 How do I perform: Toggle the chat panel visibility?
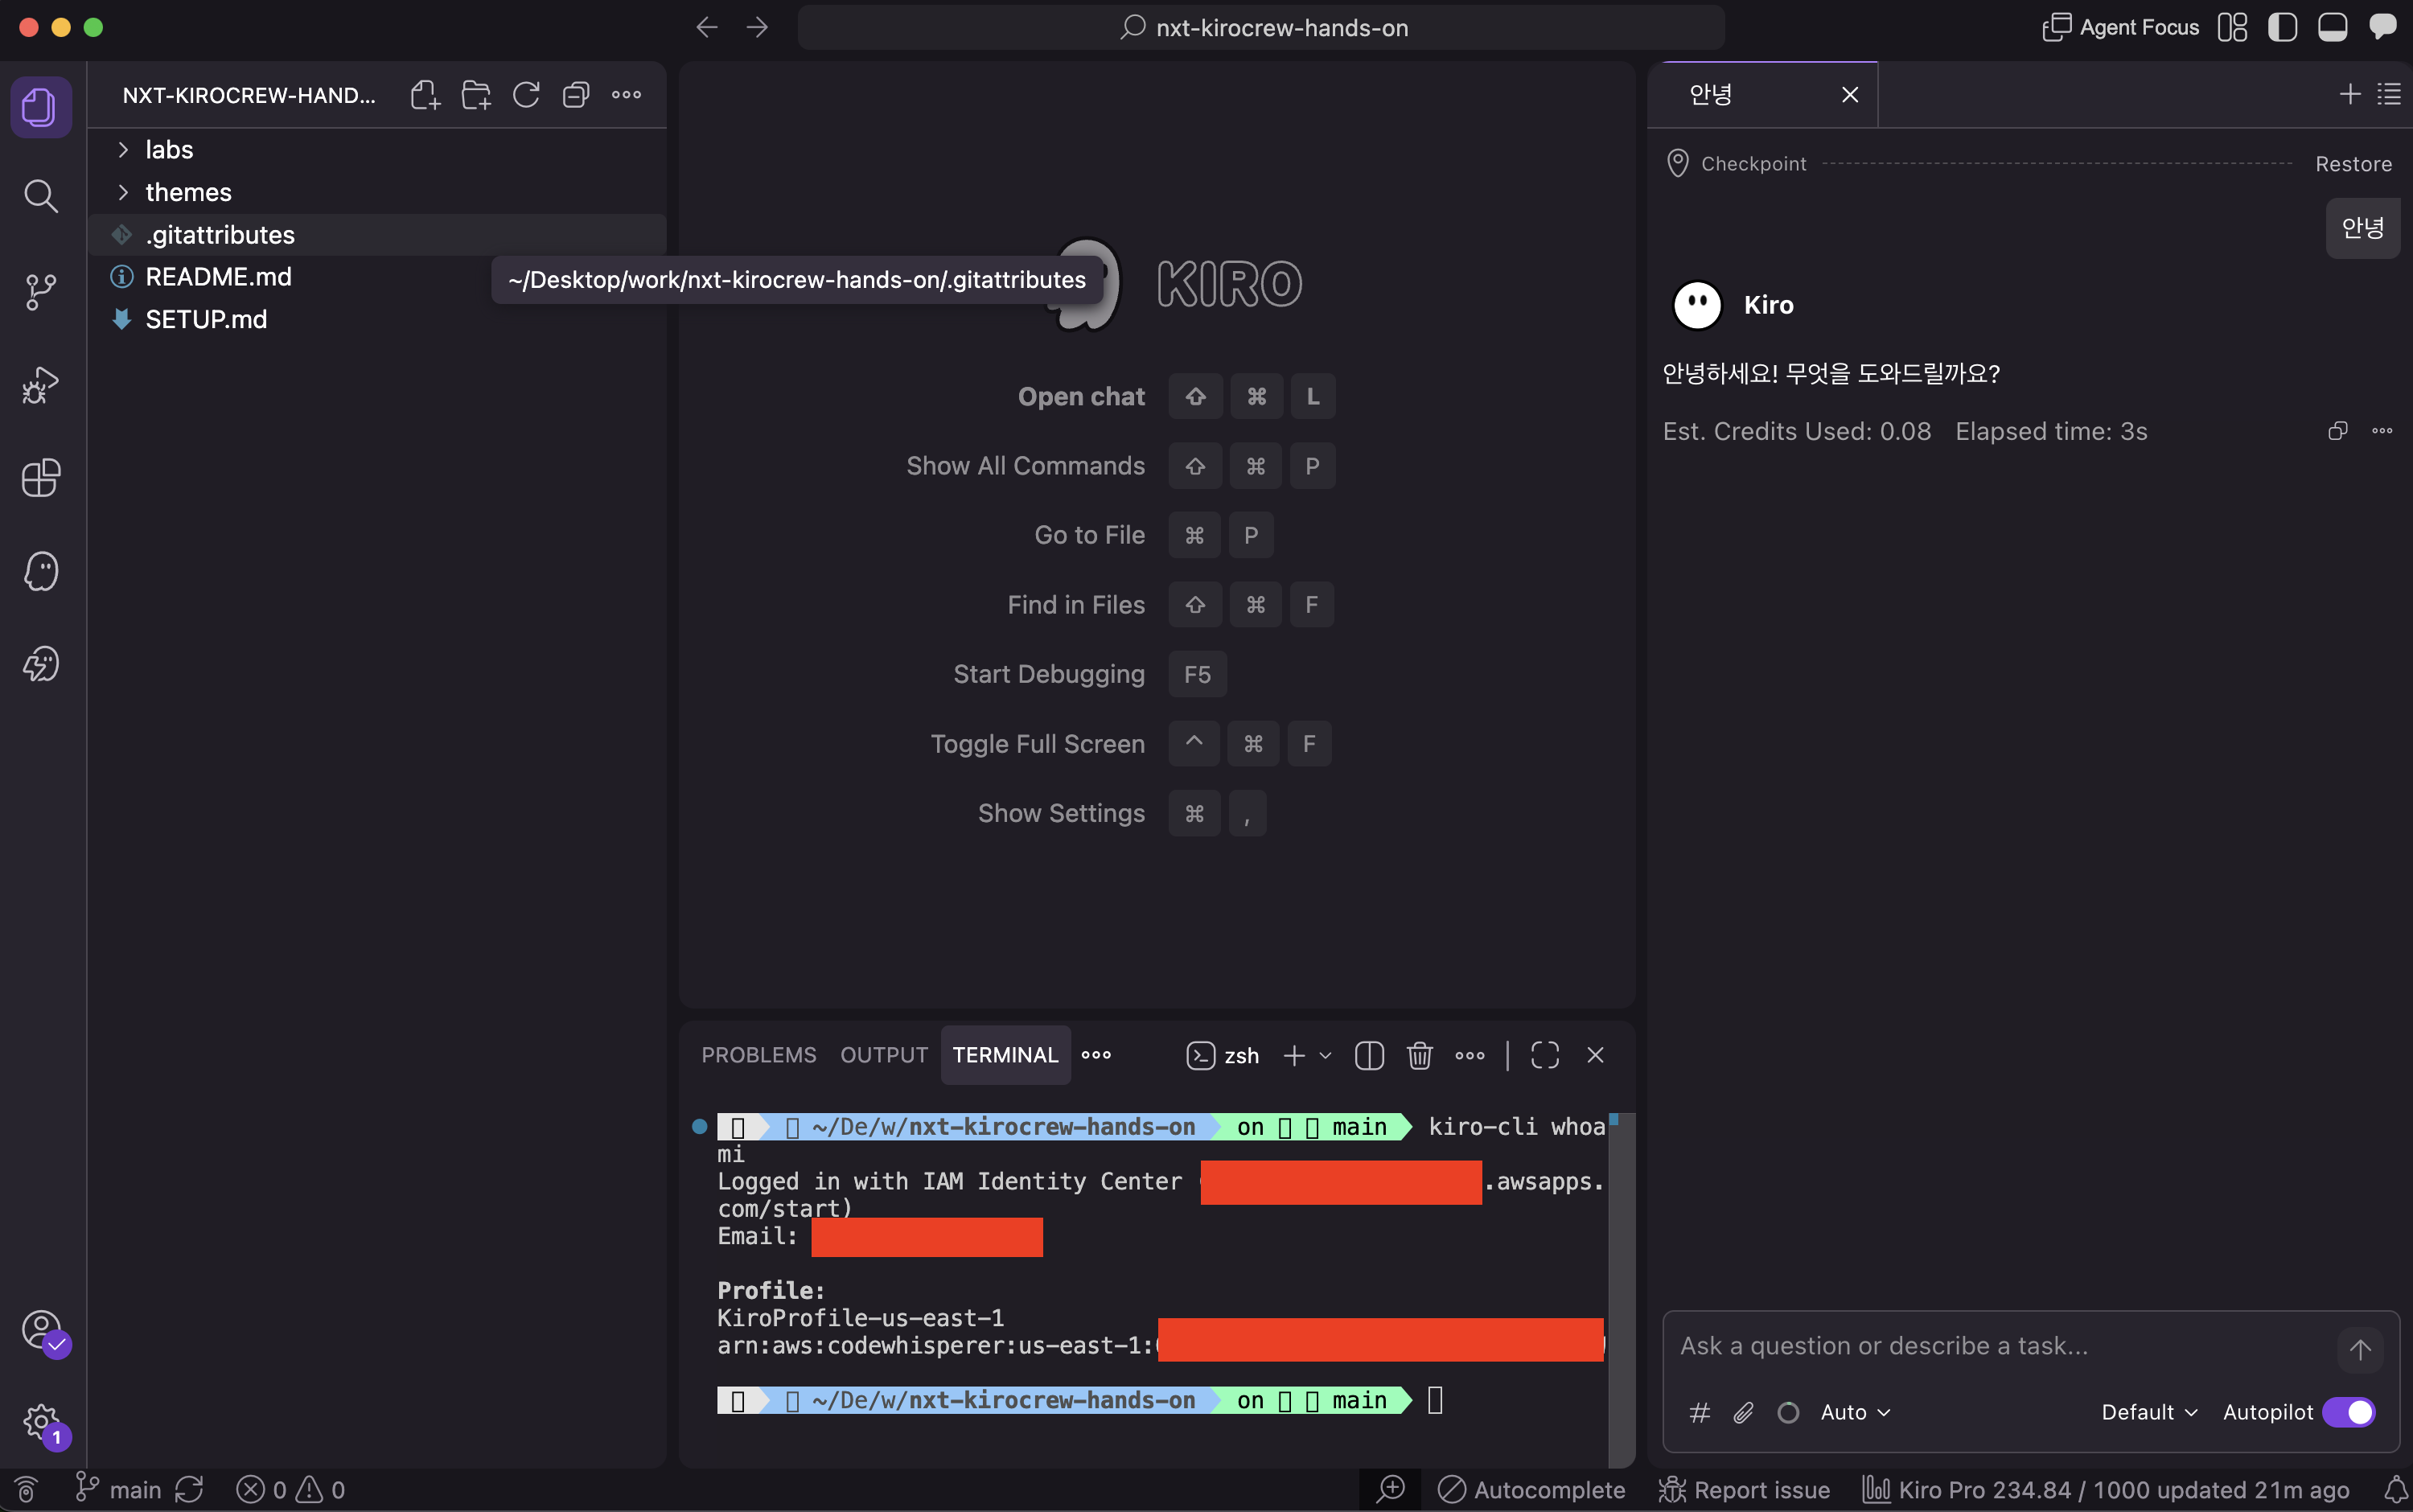click(x=2383, y=27)
